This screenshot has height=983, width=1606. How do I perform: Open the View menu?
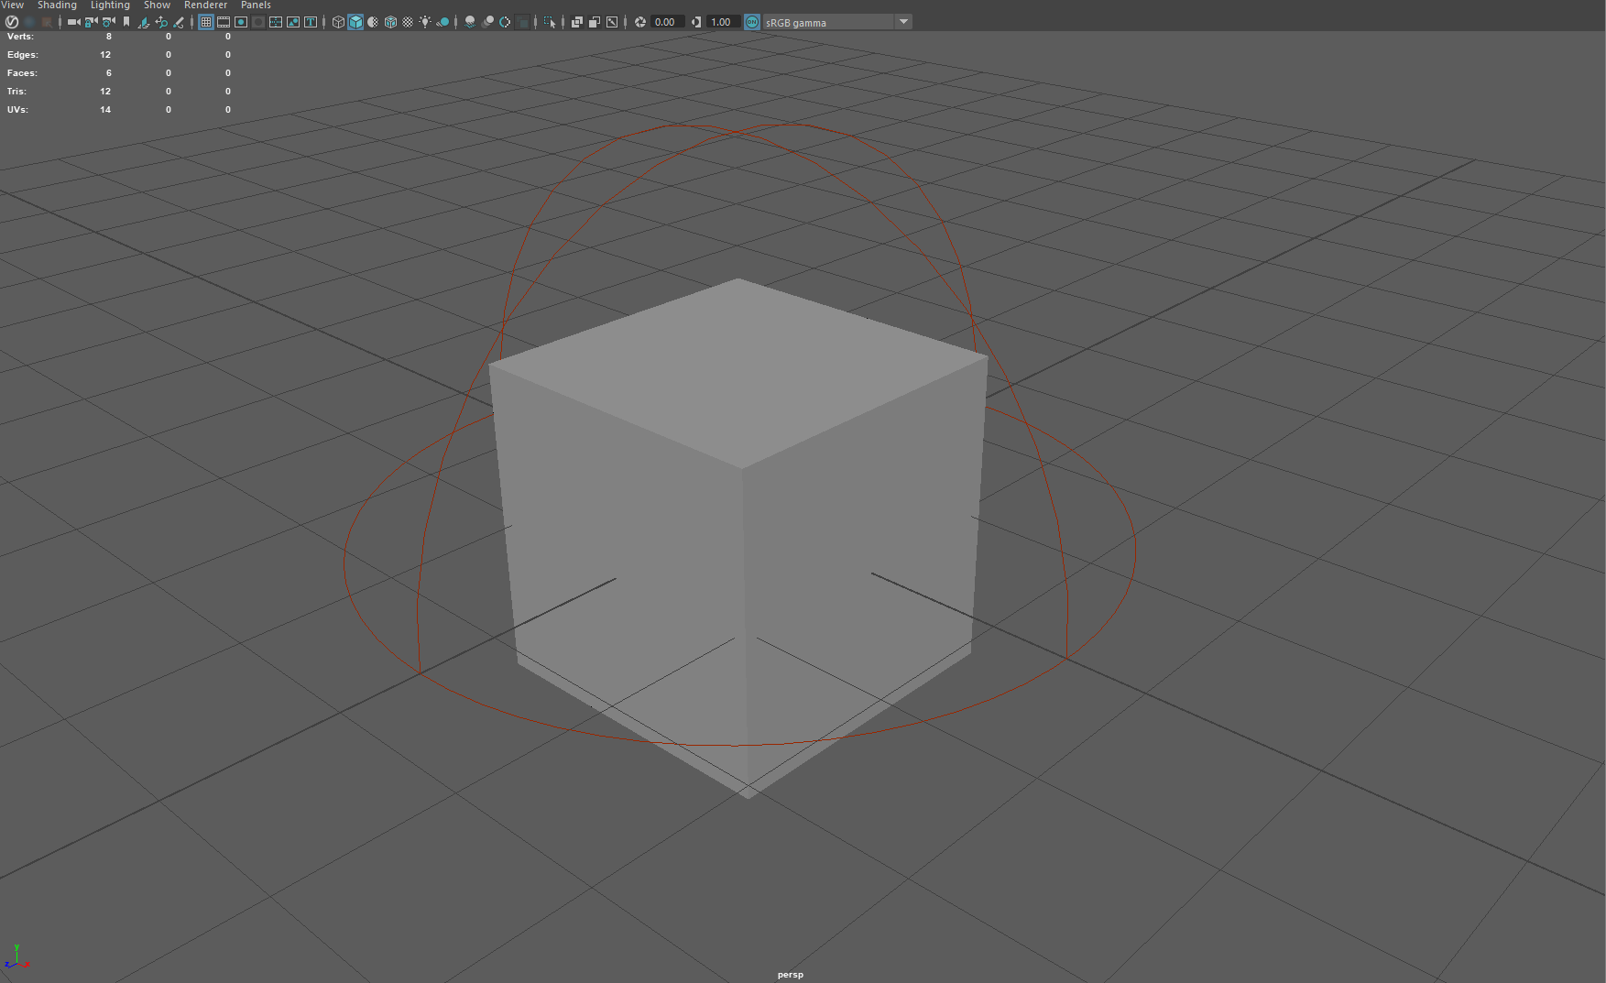click(x=13, y=5)
